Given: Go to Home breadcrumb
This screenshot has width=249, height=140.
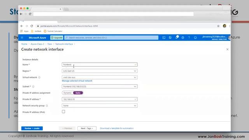Looking at the screenshot, I should (x=24, y=44).
